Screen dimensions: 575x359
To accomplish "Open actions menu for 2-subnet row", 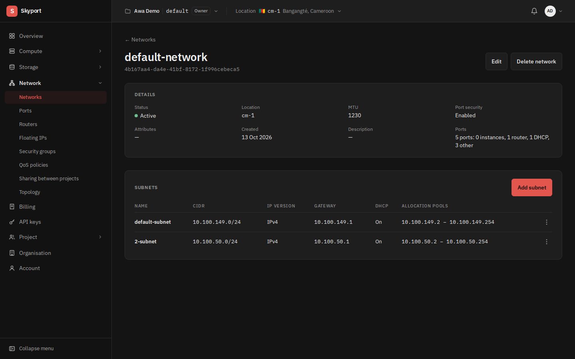I will (547, 242).
